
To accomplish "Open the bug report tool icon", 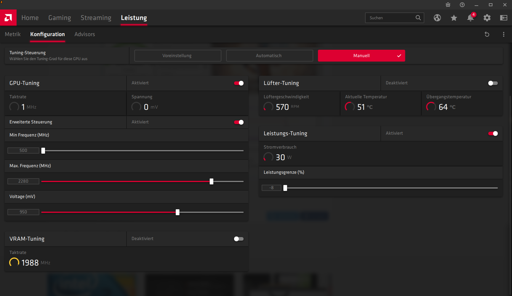I will click(x=448, y=5).
